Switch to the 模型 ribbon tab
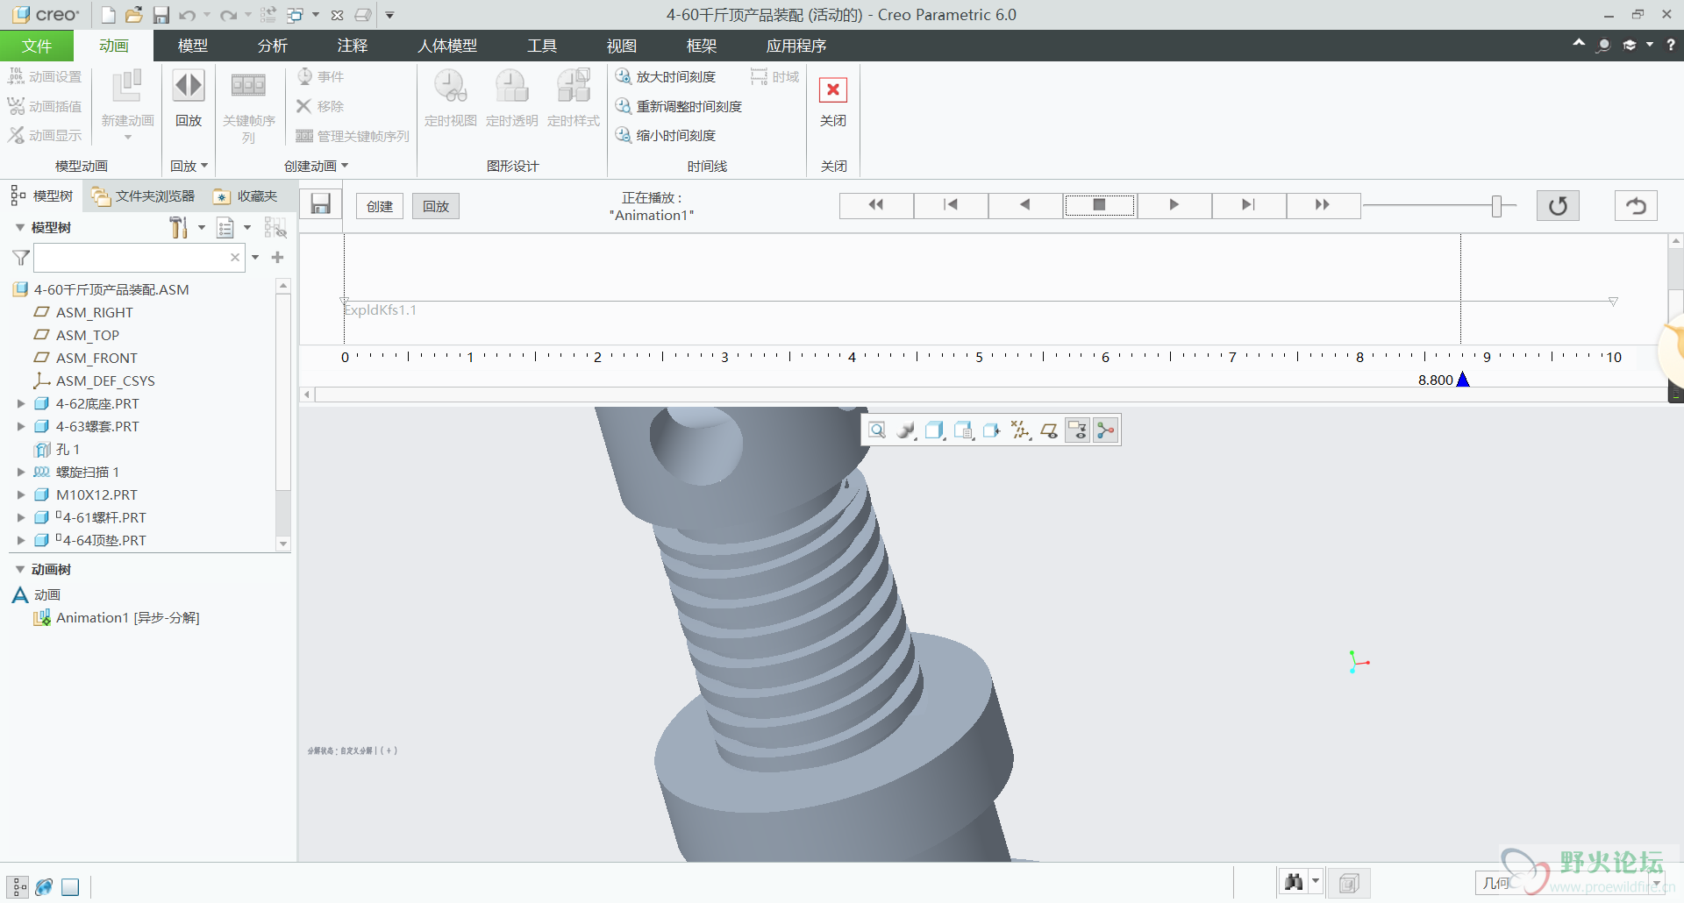This screenshot has width=1684, height=903. (193, 46)
